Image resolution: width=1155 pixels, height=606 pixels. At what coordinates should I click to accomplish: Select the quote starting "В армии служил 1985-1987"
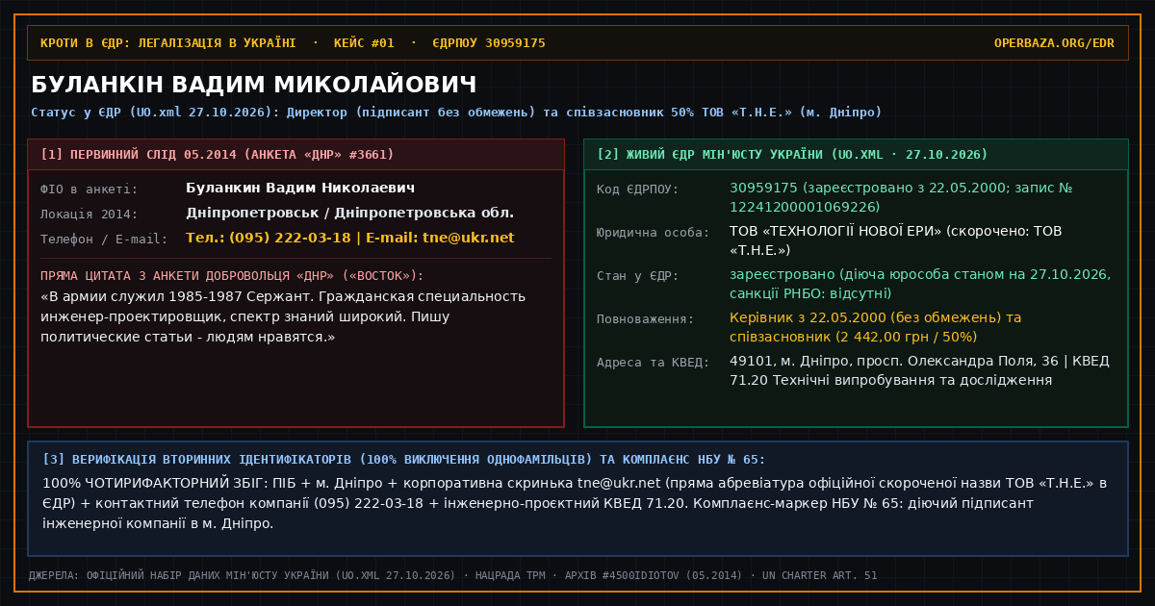(x=283, y=316)
